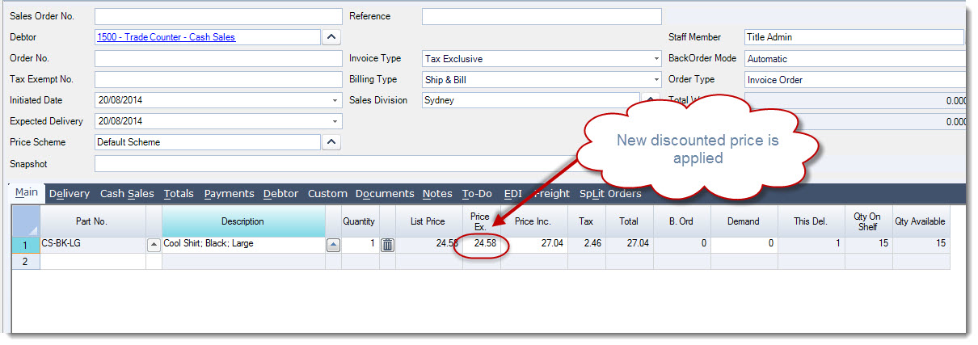Select the Qty On Shelf column header
The image size is (978, 345).
[866, 221]
